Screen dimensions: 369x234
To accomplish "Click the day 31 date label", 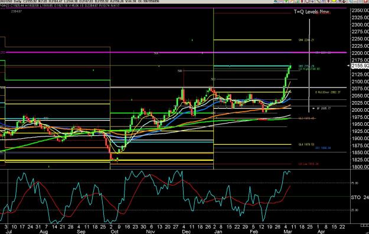I will (38, 227).
